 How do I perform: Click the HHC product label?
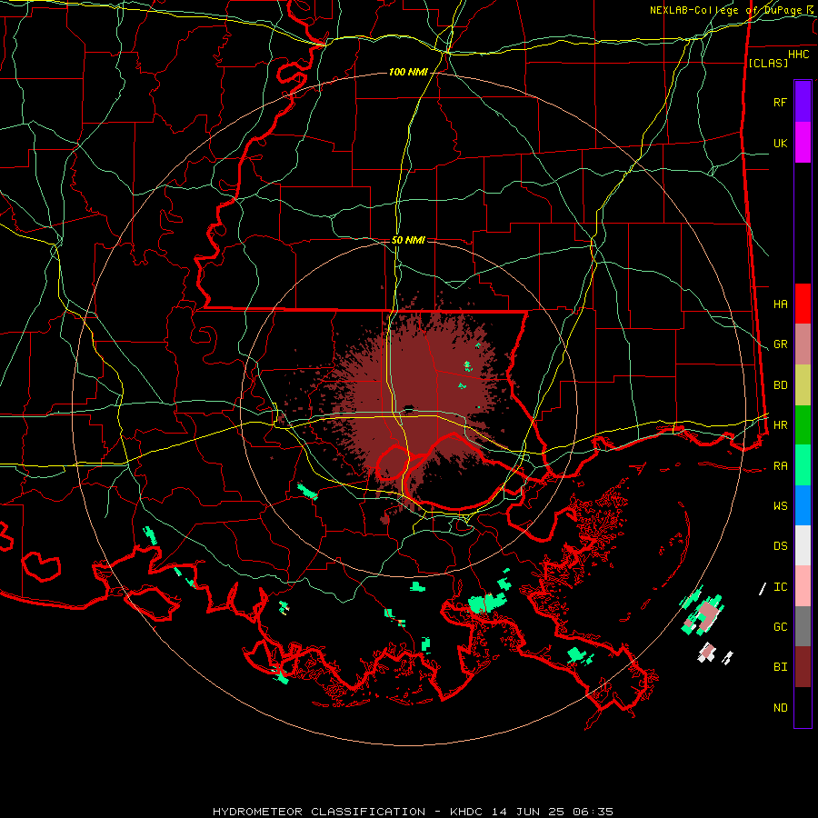(798, 55)
